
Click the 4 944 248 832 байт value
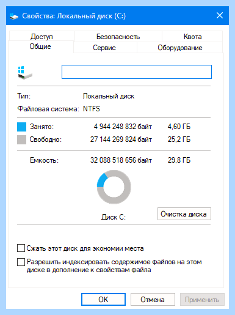click(123, 127)
